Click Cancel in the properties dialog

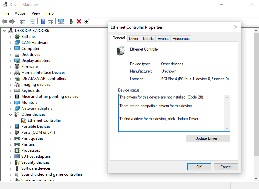coord(226,167)
